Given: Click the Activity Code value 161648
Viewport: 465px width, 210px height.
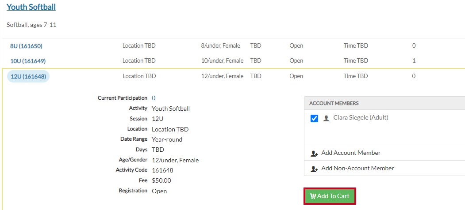Looking at the screenshot, I should [162, 170].
